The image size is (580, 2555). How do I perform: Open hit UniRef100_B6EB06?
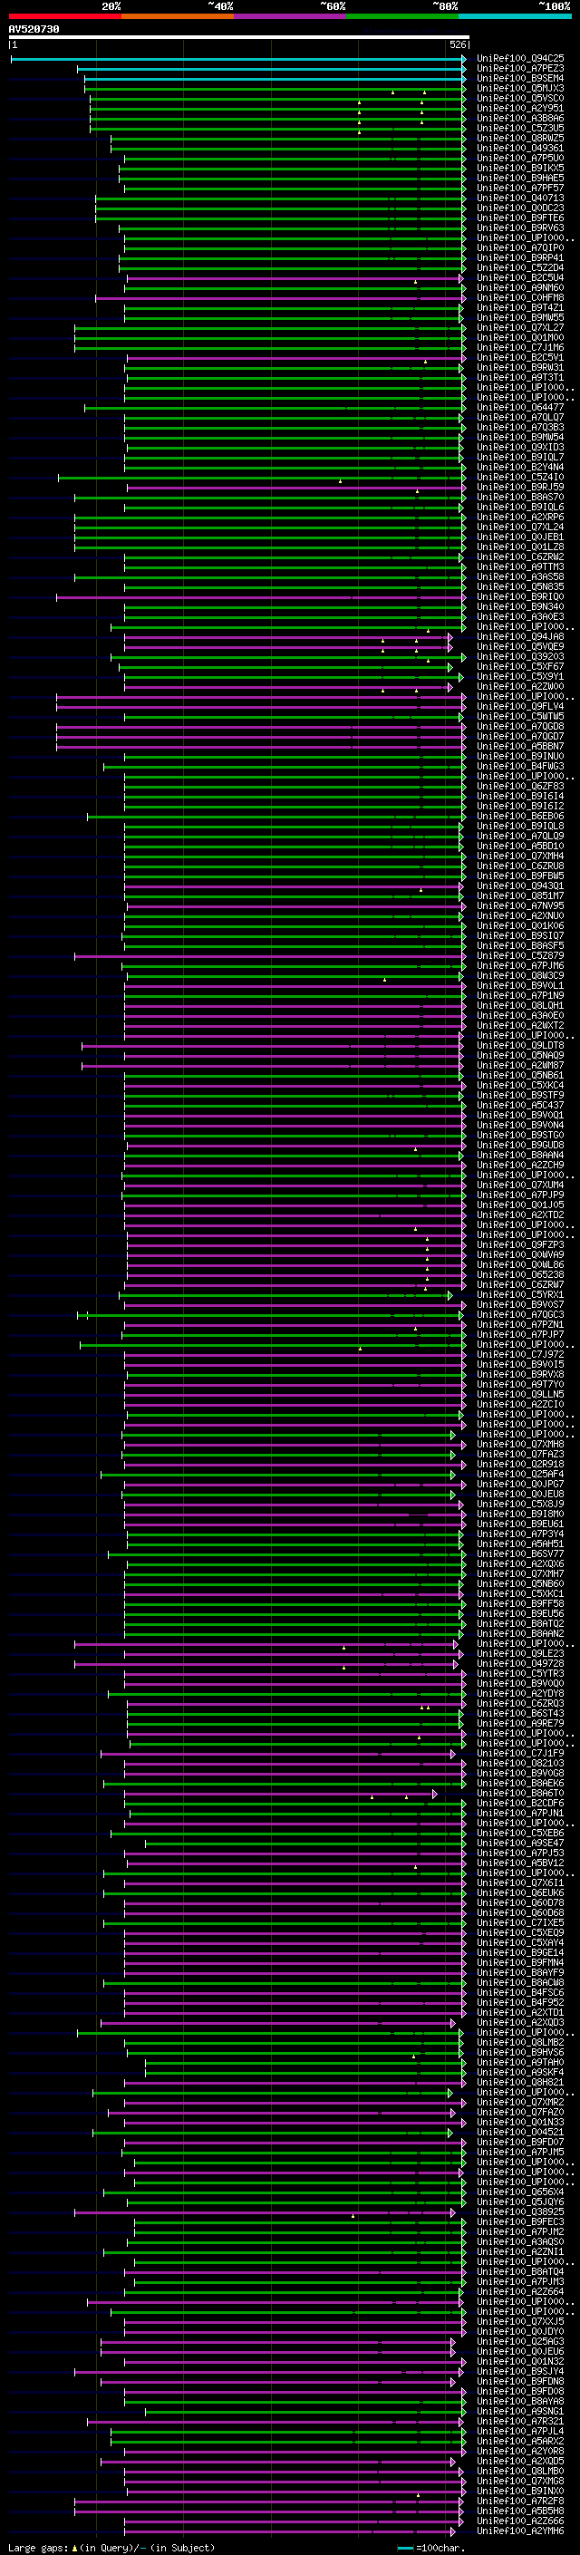pyautogui.click(x=520, y=817)
